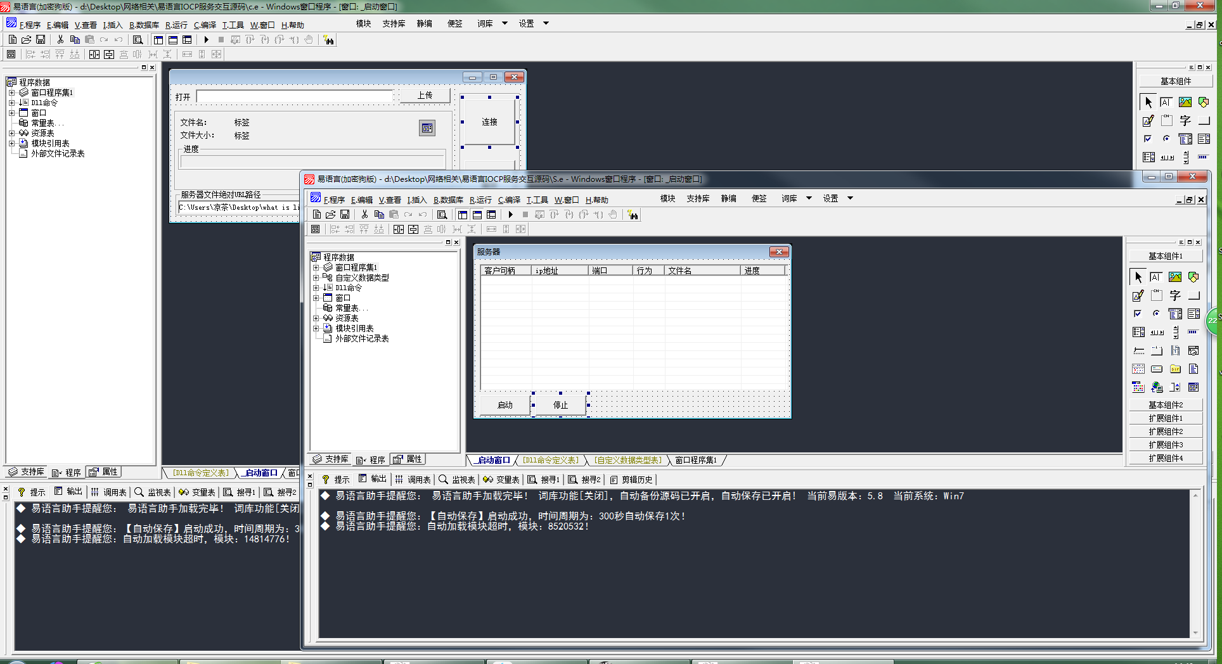
Task: Switch to [自定义数据类型表] tab
Action: [x=628, y=460]
